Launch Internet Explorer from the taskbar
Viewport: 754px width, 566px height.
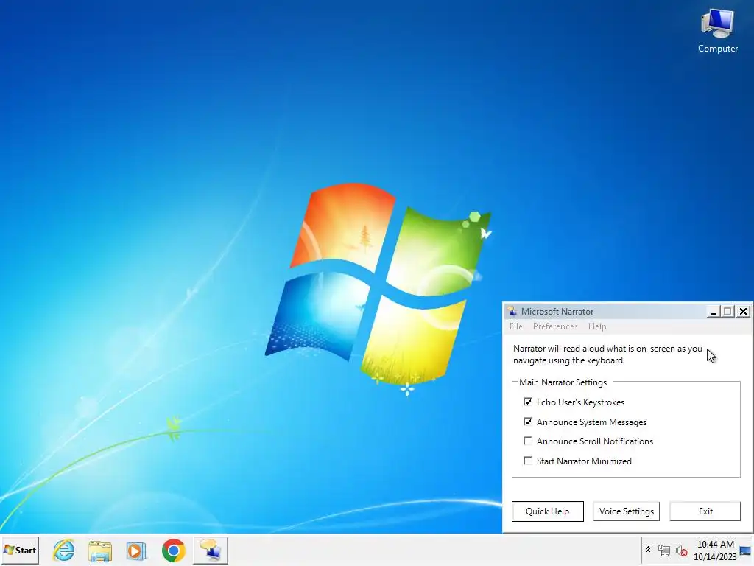(63, 550)
